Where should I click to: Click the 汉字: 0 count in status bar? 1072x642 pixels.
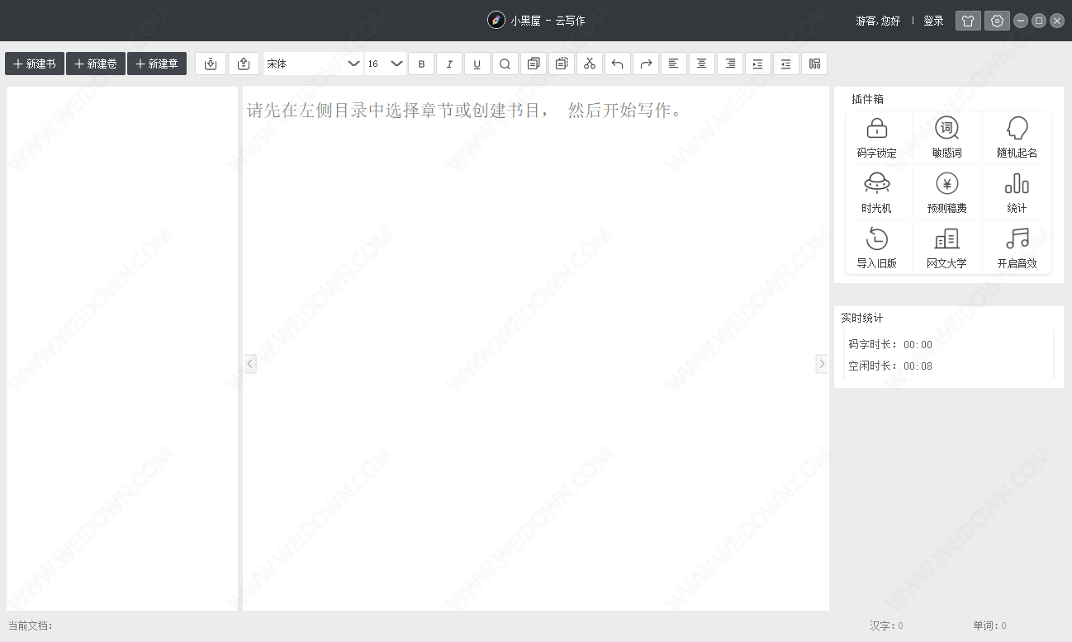coord(886,626)
